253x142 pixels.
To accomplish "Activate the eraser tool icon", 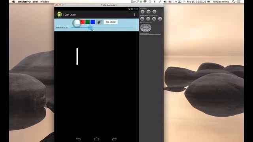I will (99, 22).
